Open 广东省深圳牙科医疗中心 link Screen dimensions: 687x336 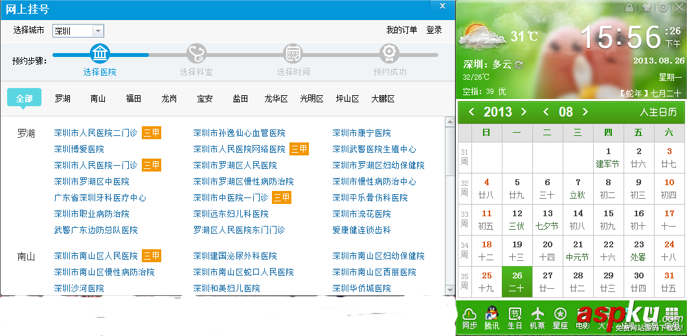(x=100, y=197)
